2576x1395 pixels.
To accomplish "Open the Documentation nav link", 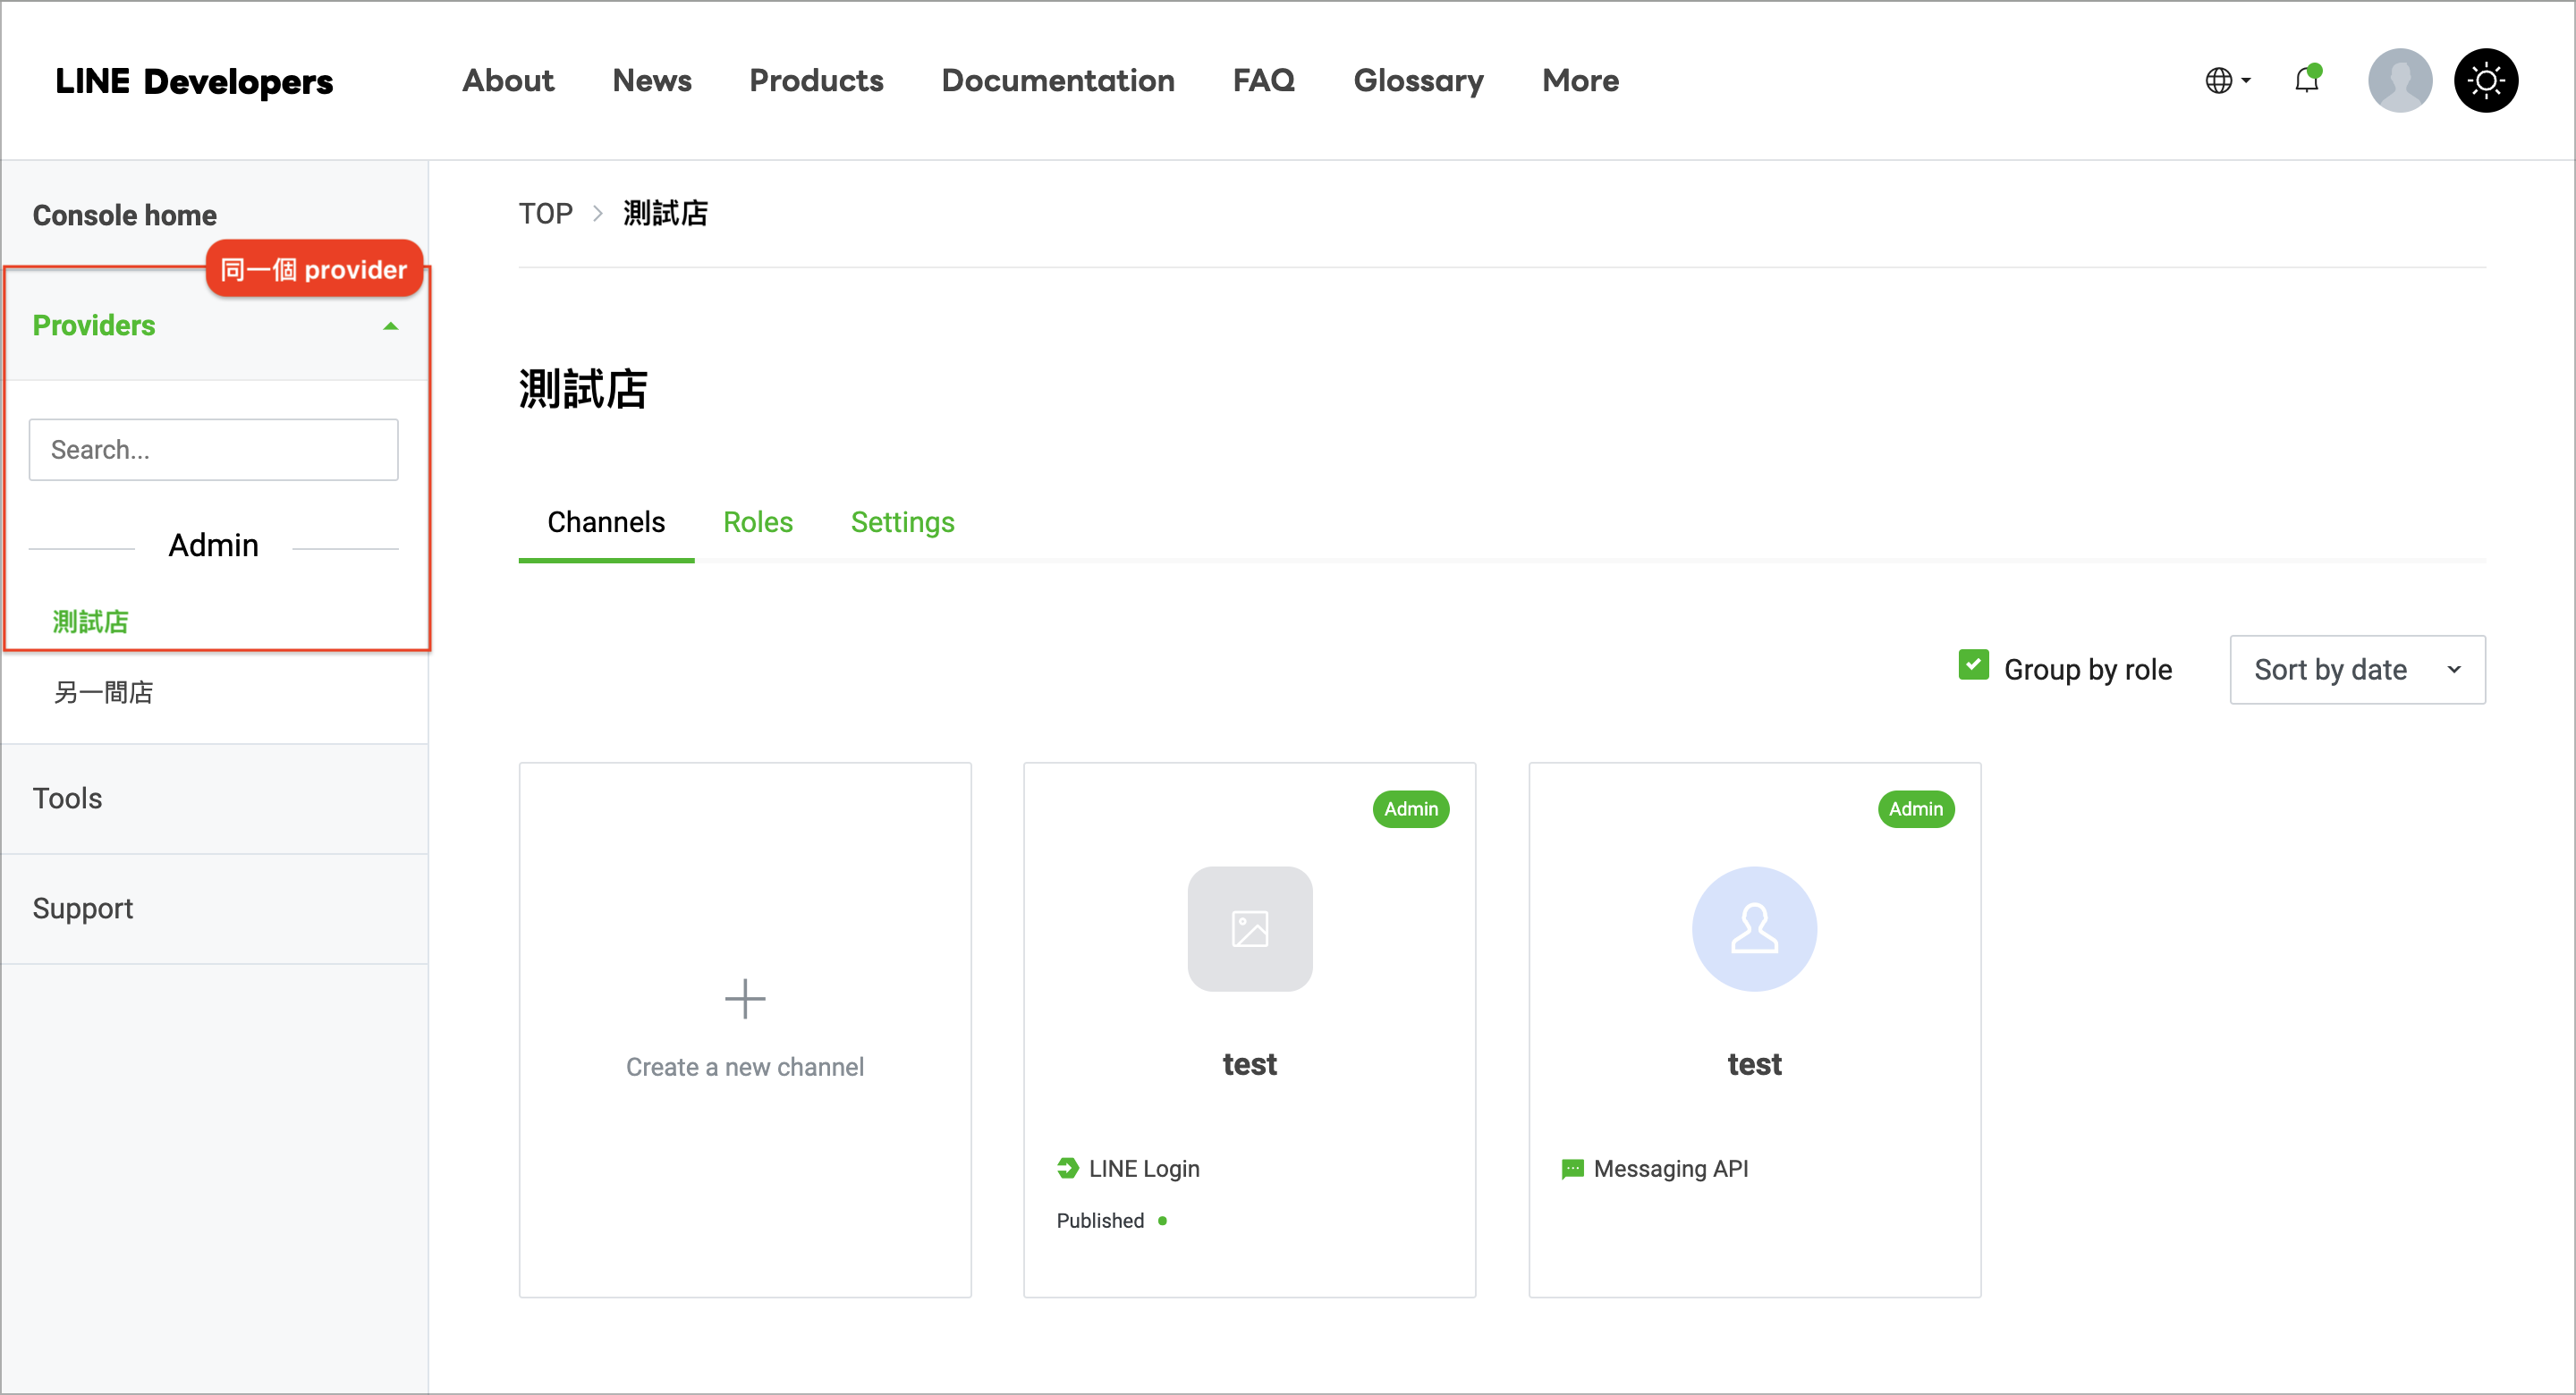I will click(1057, 80).
